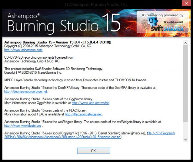Click the 'uses parts of the OggVorbis library' line
Viewport: 193px width, 162px height.
[49, 99]
